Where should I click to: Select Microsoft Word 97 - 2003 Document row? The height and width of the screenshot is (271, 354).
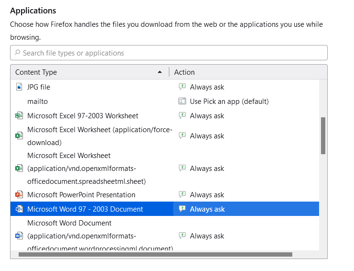165,209
